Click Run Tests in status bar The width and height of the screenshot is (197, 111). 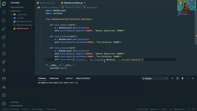pos(51,109)
